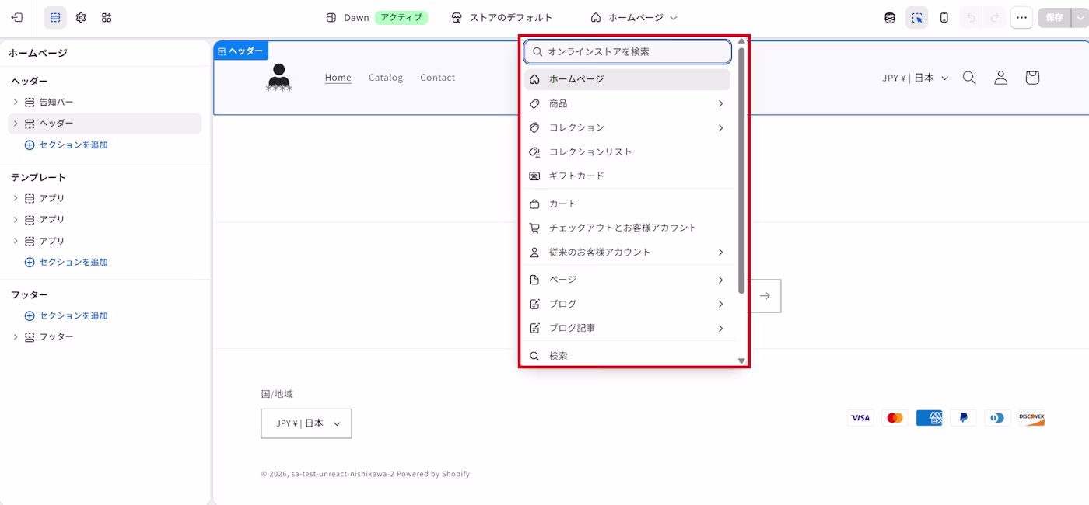Click the blue ヘッダー section label tag
Image resolution: width=1089 pixels, height=505 pixels.
tap(241, 50)
